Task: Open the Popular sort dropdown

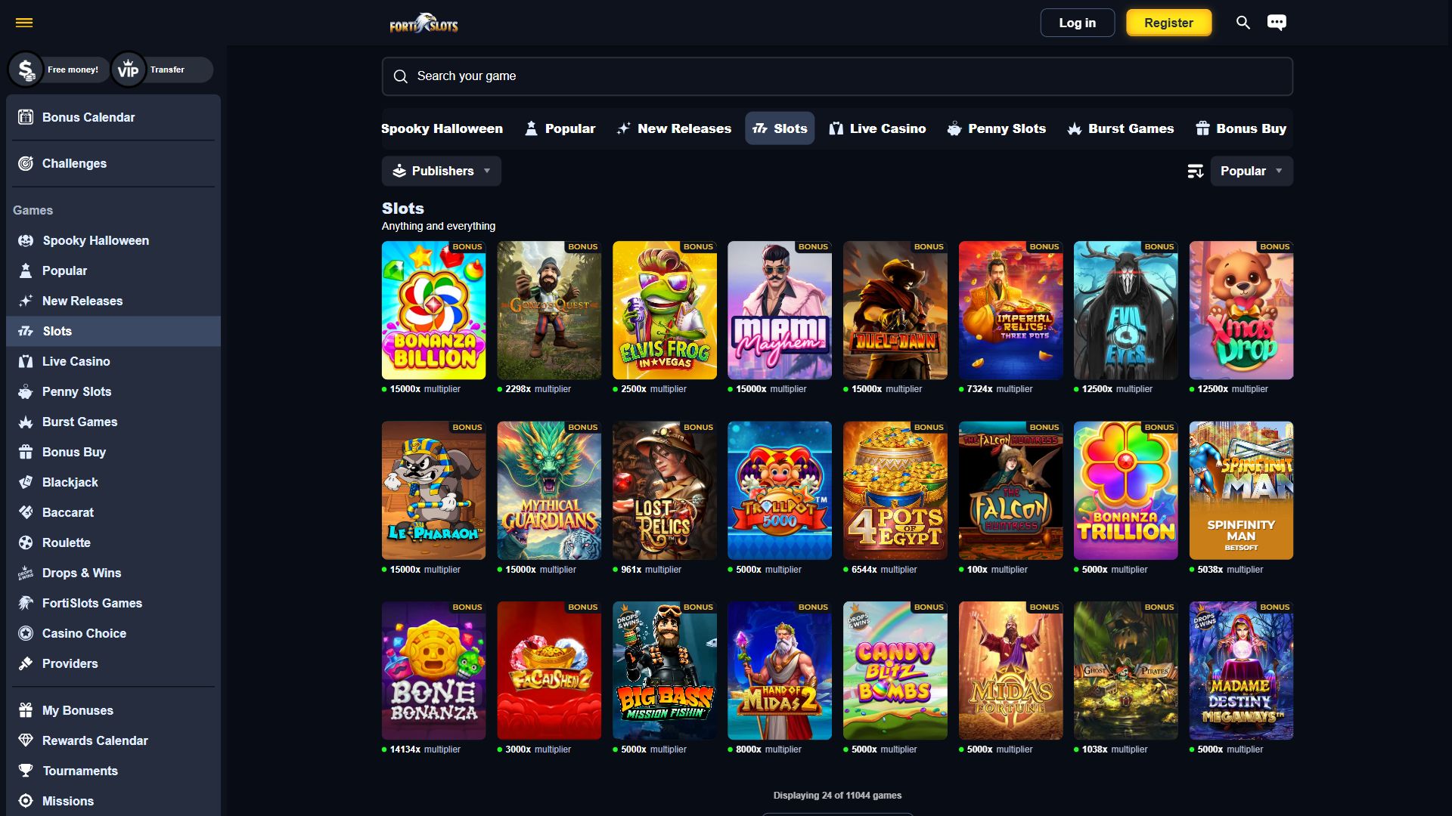Action: click(x=1252, y=171)
